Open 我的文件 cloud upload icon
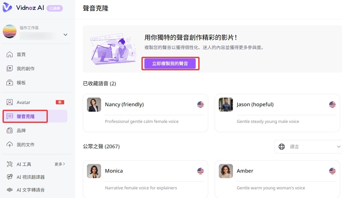Image resolution: width=342 pixels, height=198 pixels. tap(10, 145)
